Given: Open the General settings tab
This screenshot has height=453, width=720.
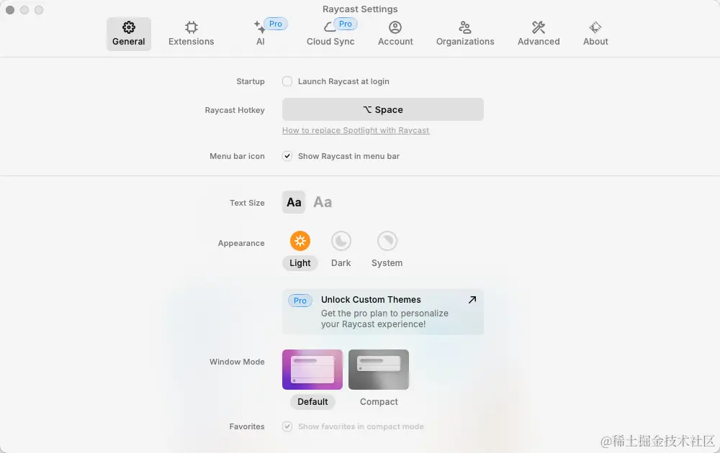Looking at the screenshot, I should pyautogui.click(x=129, y=34).
